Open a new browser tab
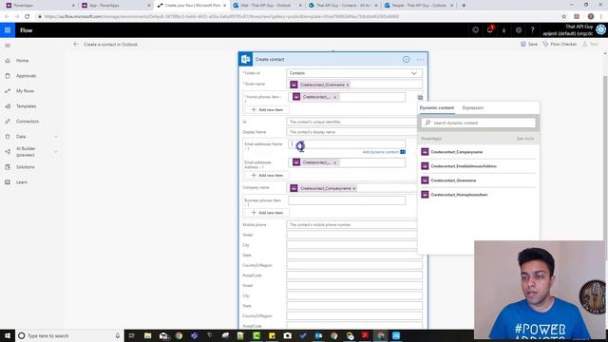The image size is (608, 342). click(x=464, y=6)
